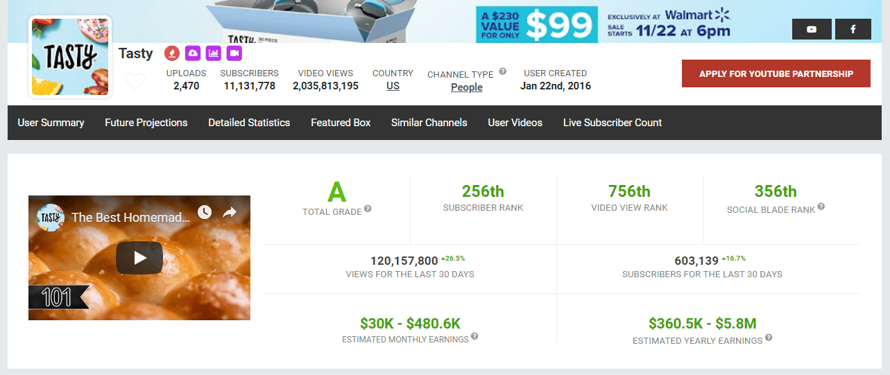Viewport: 890px width, 375px height.
Task: Click the 120,157,800 views for last 30 days
Action: 404,261
